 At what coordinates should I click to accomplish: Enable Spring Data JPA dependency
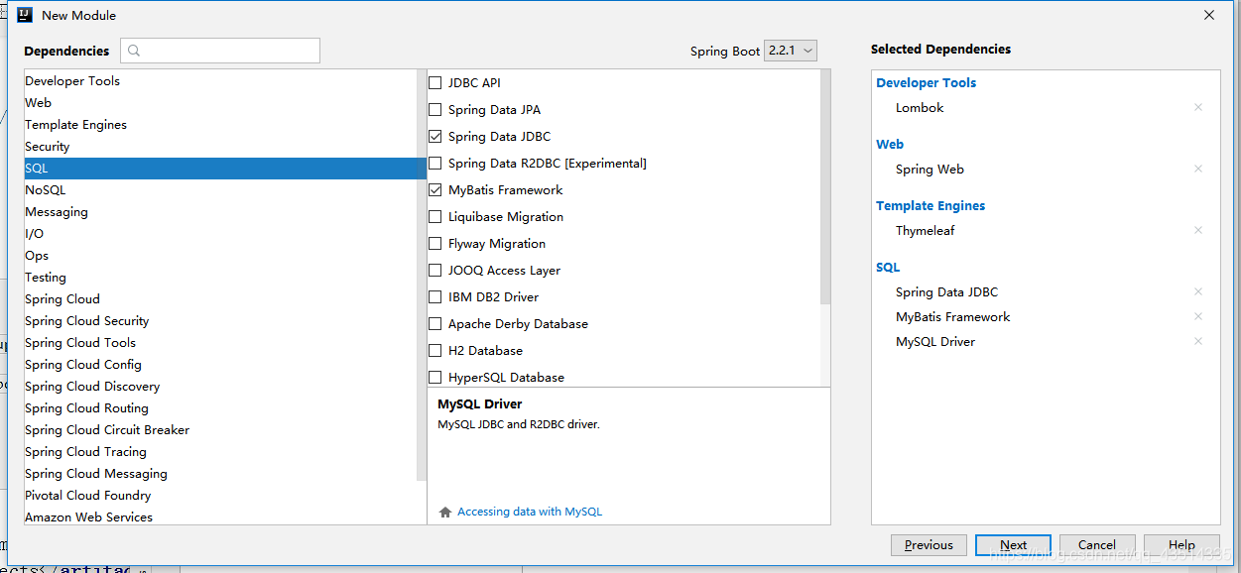(x=434, y=109)
